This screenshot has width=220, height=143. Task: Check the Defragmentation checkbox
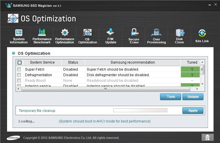point(19,75)
